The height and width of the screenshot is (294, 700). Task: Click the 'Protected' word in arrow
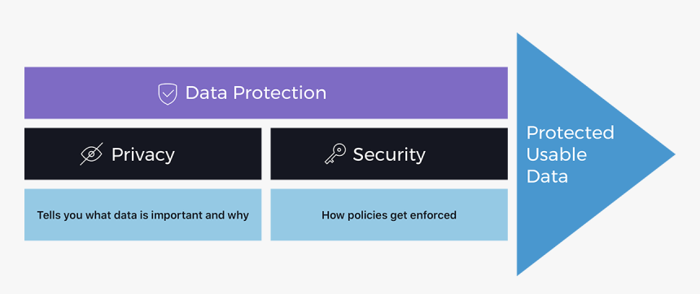point(570,132)
